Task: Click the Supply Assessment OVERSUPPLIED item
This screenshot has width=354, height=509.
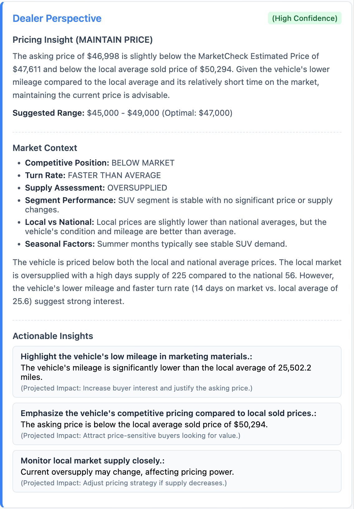Action: (x=96, y=188)
